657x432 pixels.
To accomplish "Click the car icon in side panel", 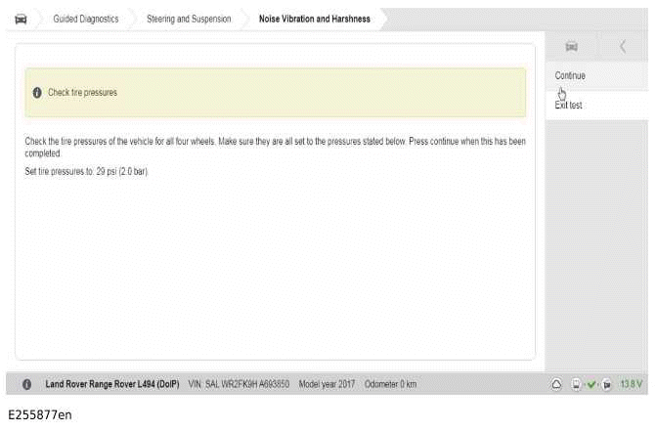I will [x=572, y=47].
